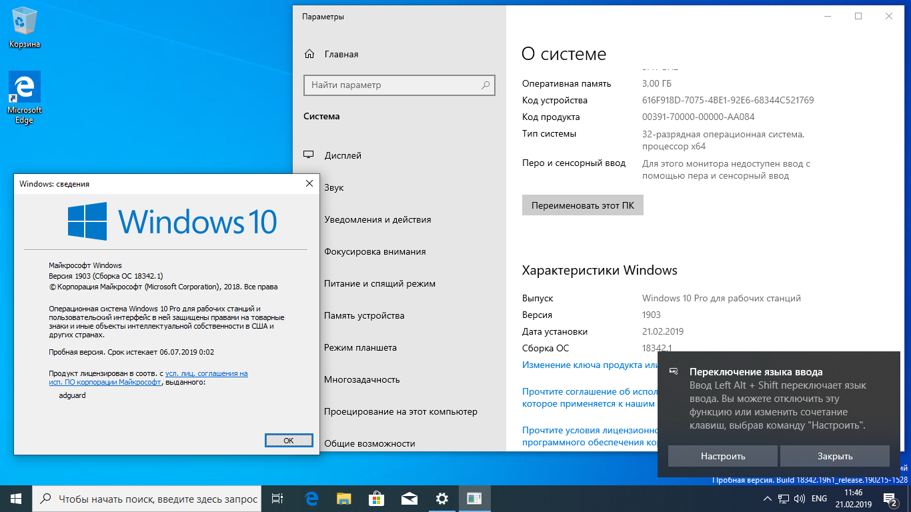The height and width of the screenshot is (512, 911).
Task: Open the Windows Start menu
Action: click(16, 498)
